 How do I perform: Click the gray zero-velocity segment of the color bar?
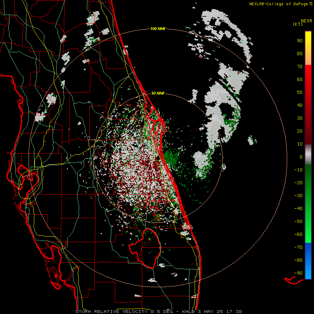(x=308, y=155)
